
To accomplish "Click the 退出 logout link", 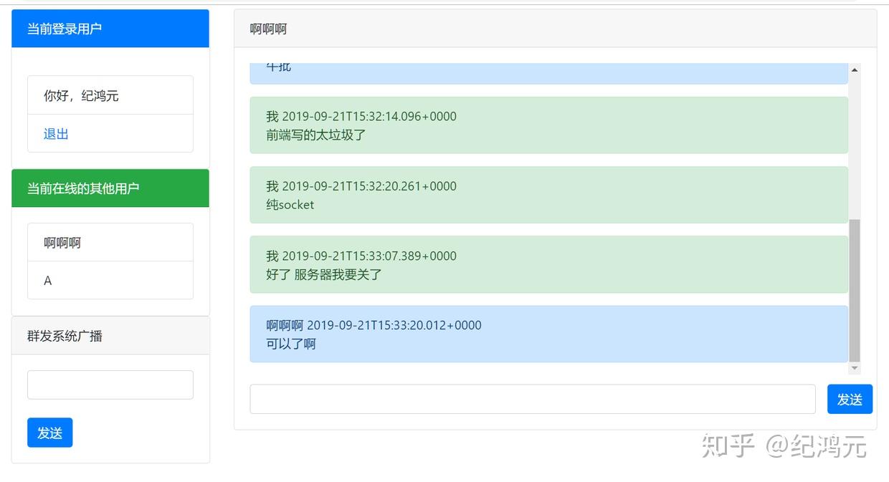I will click(56, 134).
